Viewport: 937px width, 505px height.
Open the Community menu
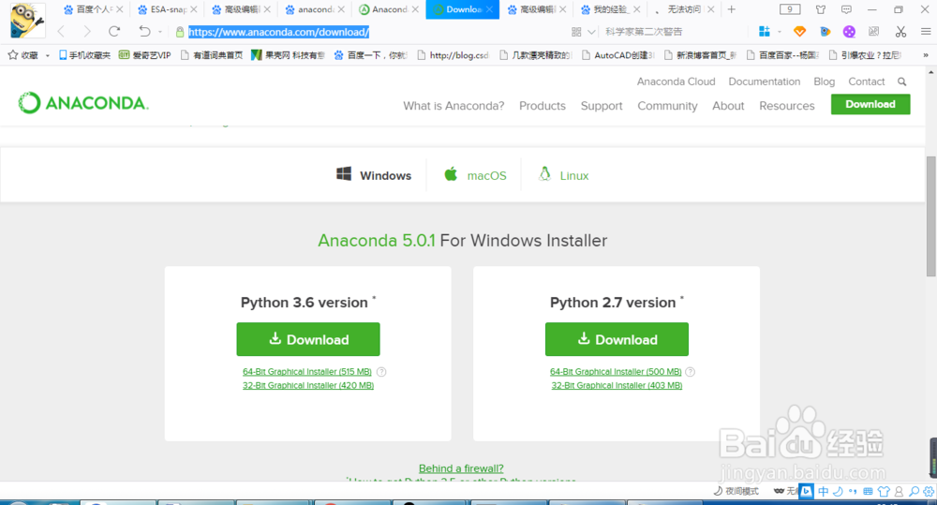[667, 106]
